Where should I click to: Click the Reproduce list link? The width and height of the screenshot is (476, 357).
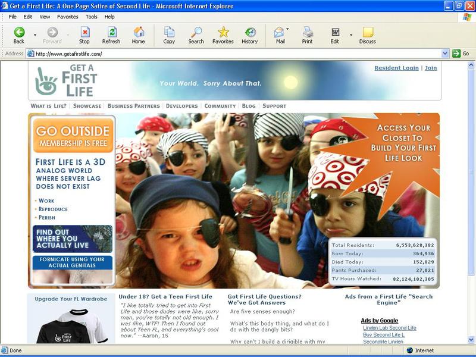(53, 209)
